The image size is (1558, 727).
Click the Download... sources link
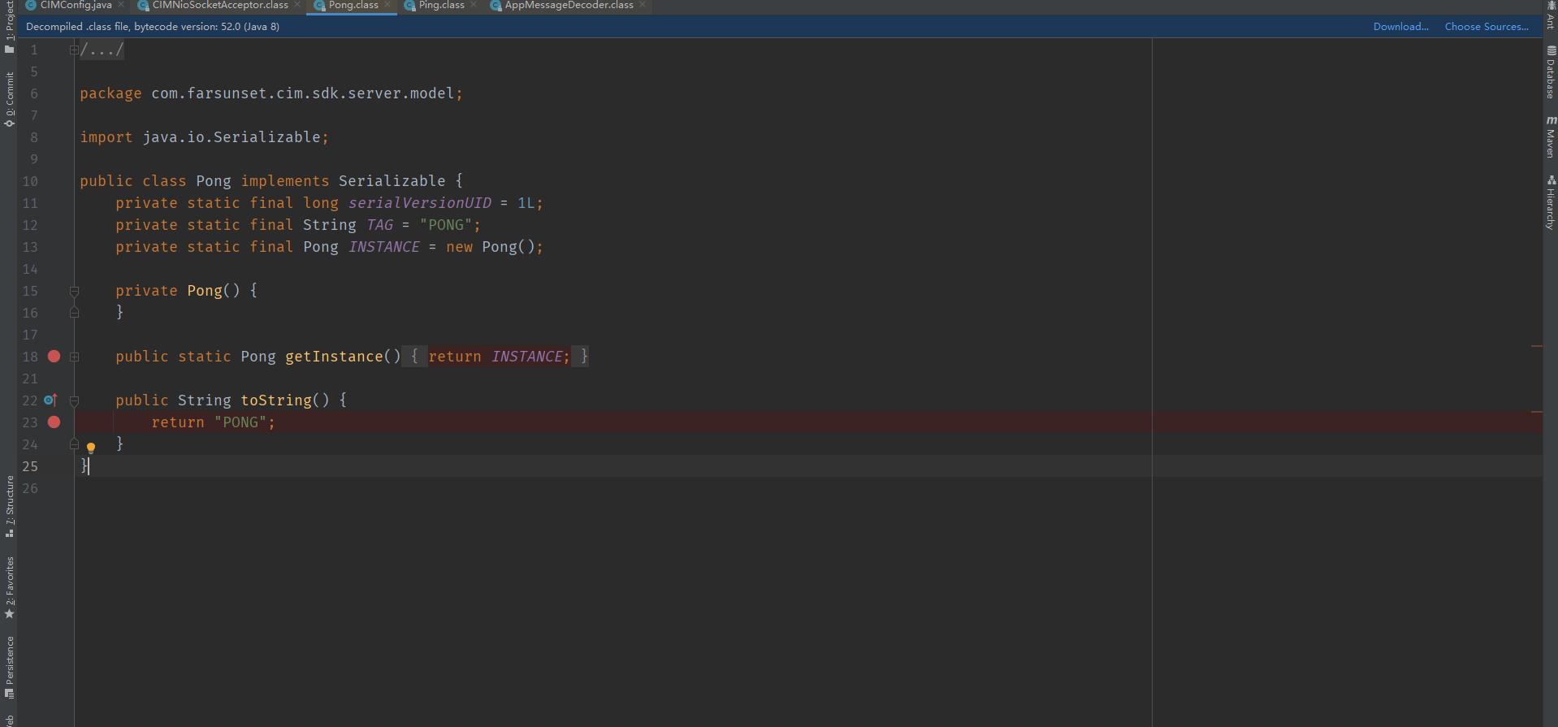(x=1400, y=26)
